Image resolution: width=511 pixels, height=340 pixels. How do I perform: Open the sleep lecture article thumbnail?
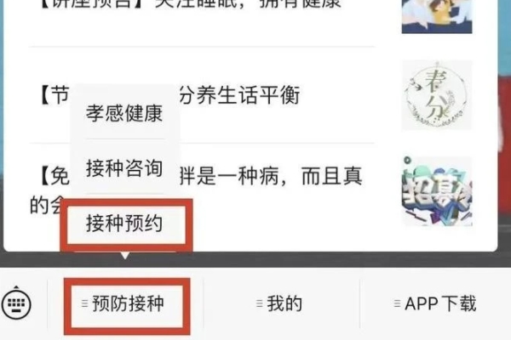pyautogui.click(x=437, y=17)
